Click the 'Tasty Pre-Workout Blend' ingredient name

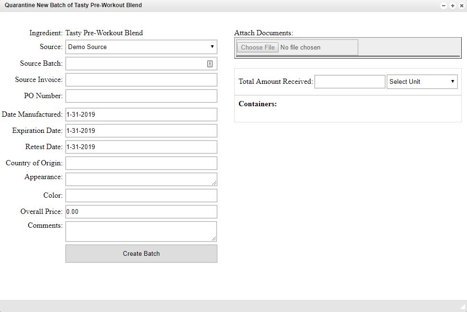point(104,33)
